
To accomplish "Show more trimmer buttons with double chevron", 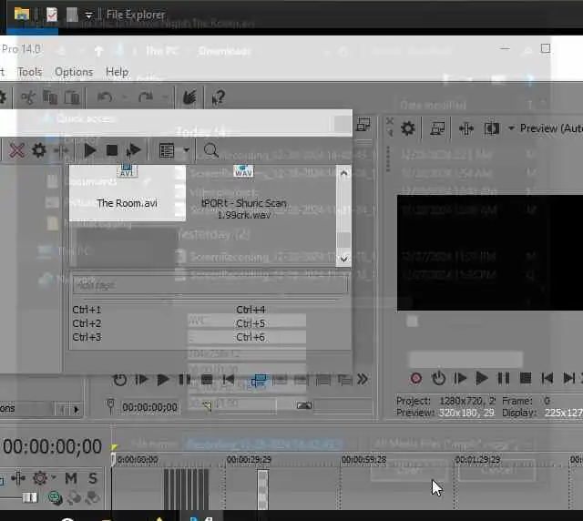I will (363, 379).
